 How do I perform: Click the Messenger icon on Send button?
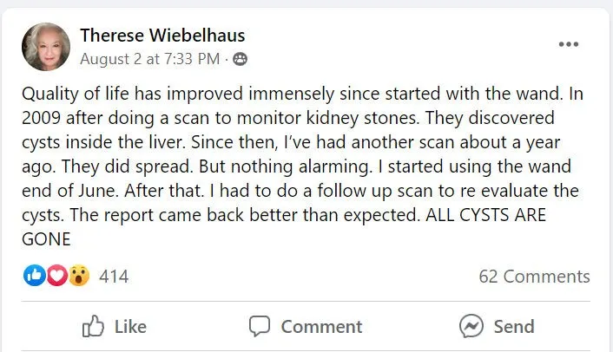click(x=471, y=326)
